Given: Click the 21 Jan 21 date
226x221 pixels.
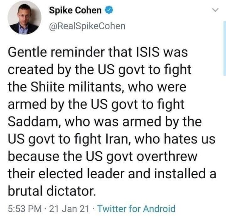Looking at the screenshot, I should click(x=70, y=209).
